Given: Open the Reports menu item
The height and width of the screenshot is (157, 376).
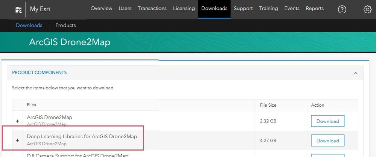Looking at the screenshot, I should (315, 8).
